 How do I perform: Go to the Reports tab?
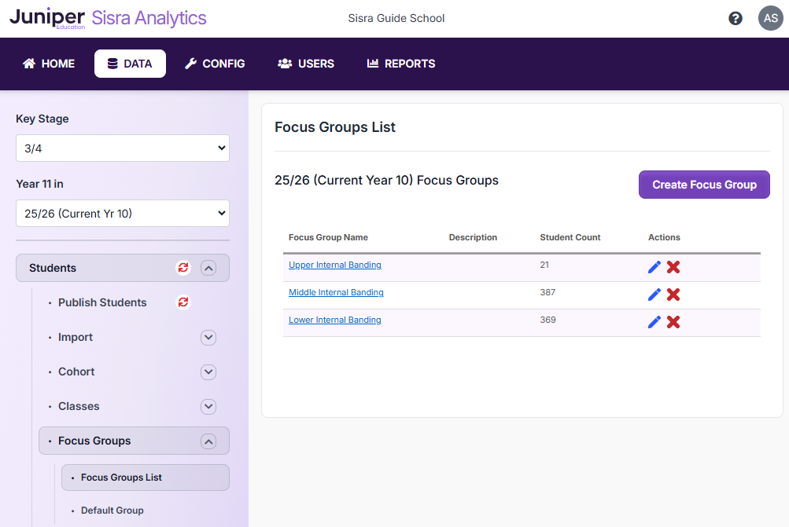(x=401, y=64)
